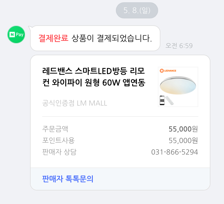
Task: Click the bold 55,000원 order amount
Action: (x=183, y=129)
